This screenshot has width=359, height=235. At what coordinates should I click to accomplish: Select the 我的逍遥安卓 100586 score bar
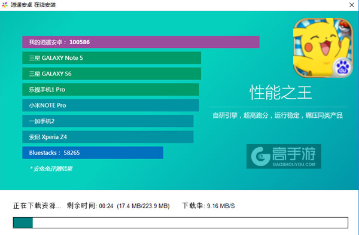coord(141,42)
